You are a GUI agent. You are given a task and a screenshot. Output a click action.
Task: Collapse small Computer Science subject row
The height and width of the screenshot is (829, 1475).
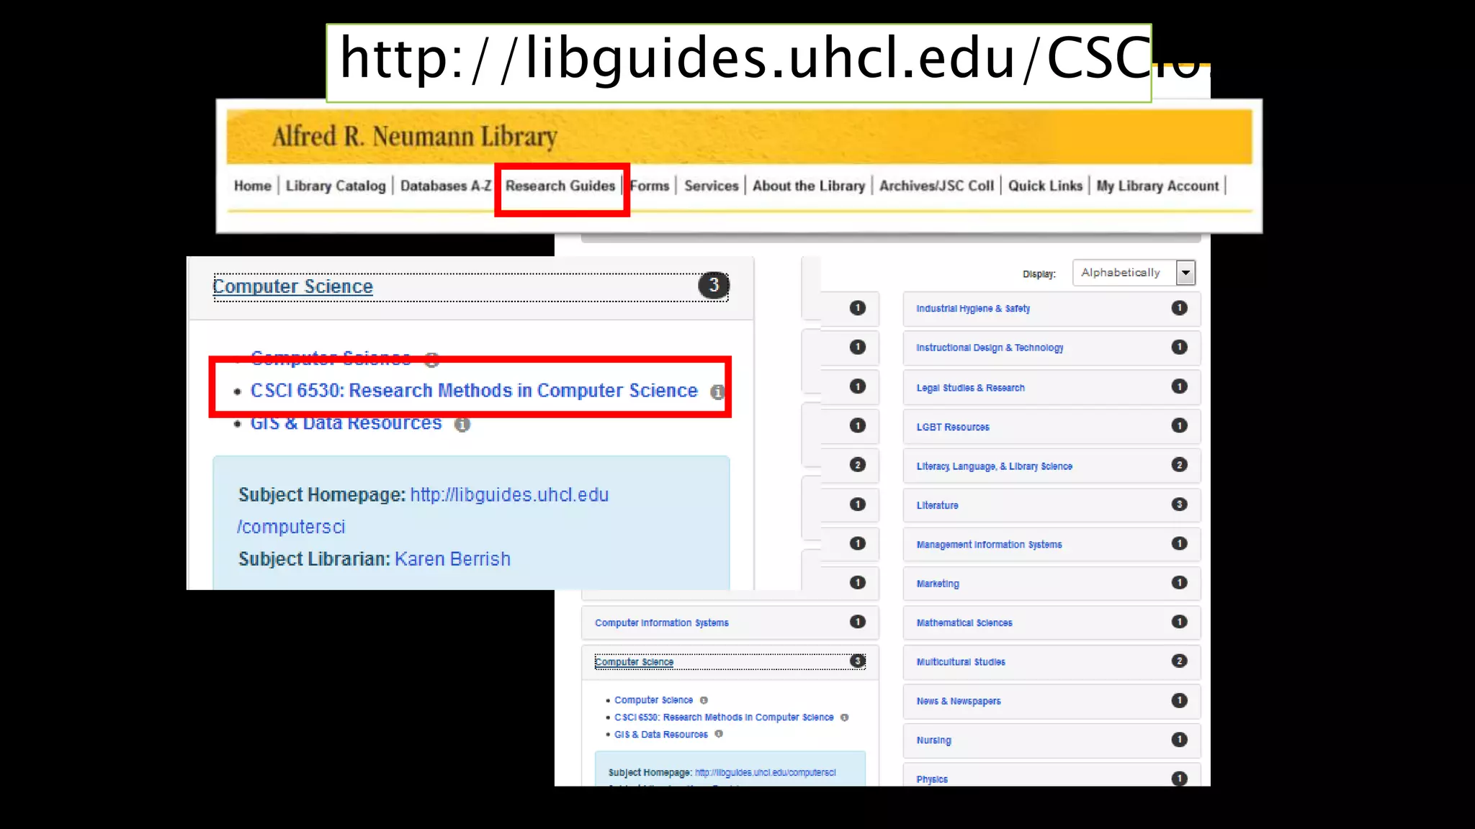730,662
